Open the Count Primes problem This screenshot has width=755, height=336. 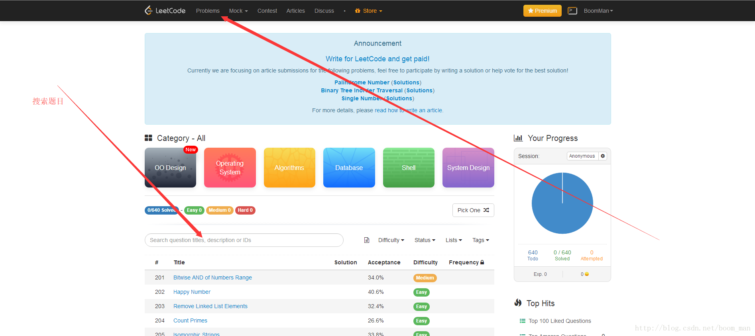click(190, 320)
